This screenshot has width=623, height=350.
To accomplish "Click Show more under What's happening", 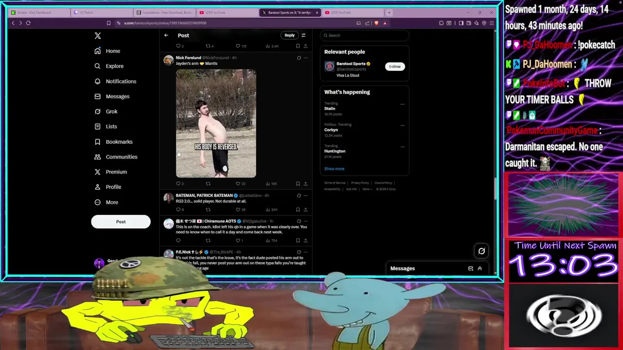I will pos(334,169).
